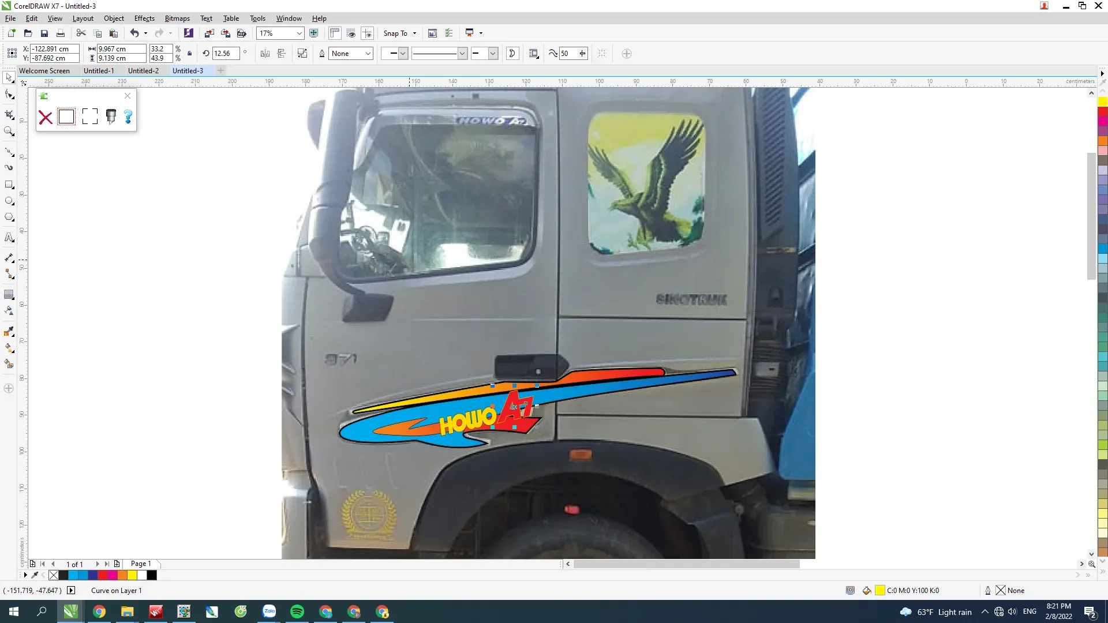Go to the next page arrow
Viewport: 1108px width, 623px height.
pos(97,564)
